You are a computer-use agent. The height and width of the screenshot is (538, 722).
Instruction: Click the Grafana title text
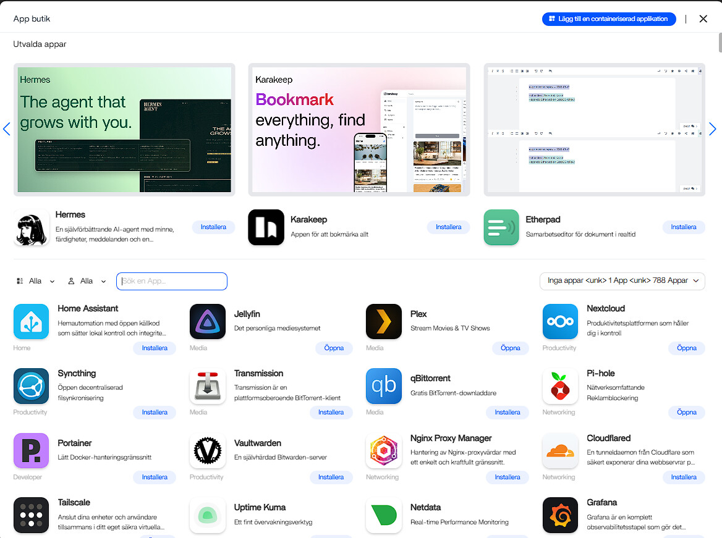[x=602, y=502]
